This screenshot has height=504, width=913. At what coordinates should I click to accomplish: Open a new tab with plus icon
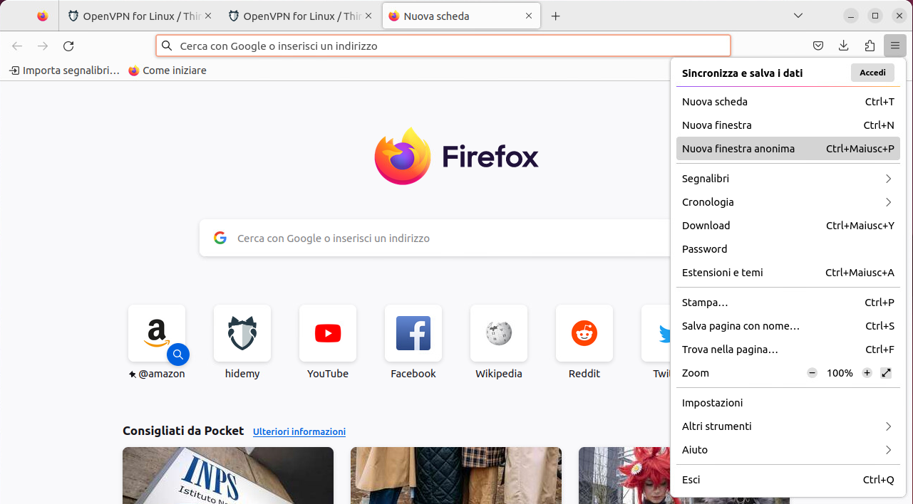coord(556,16)
